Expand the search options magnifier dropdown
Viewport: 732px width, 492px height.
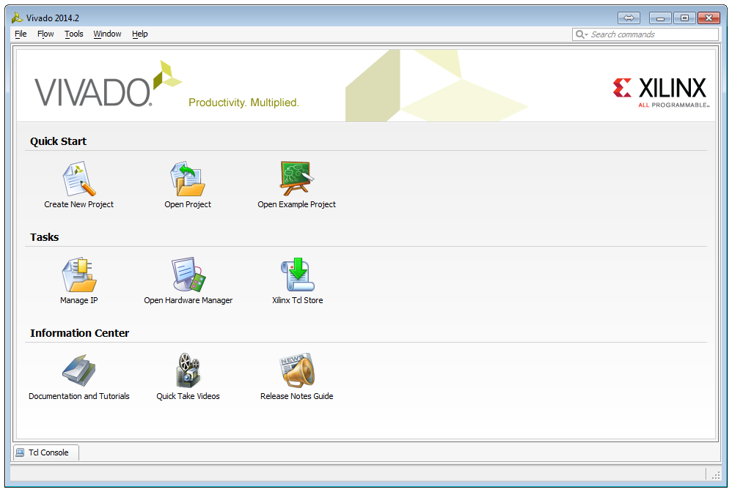click(x=582, y=34)
